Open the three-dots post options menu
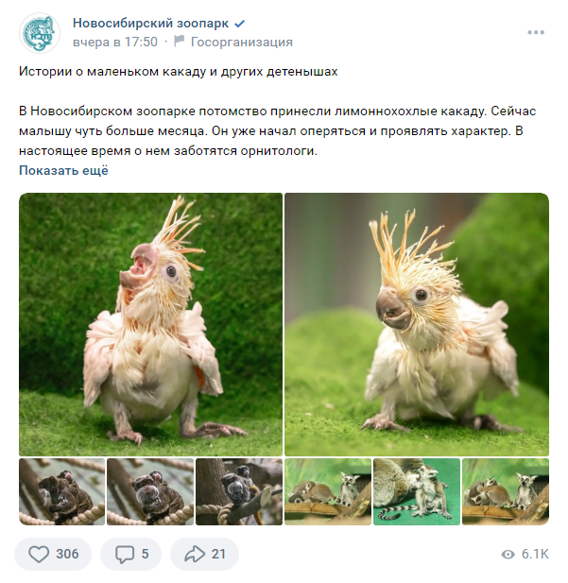 pos(536,32)
